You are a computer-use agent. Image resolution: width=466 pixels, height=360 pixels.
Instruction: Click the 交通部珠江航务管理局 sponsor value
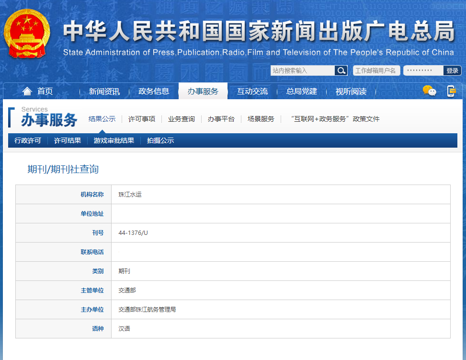[147, 310]
